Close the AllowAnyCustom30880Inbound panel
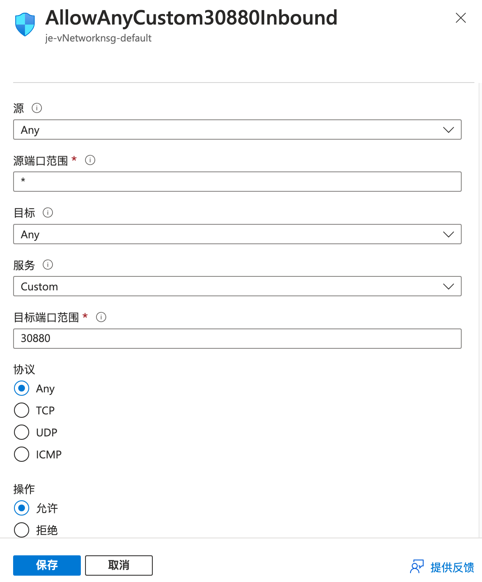This screenshot has height=582, width=482. [461, 18]
